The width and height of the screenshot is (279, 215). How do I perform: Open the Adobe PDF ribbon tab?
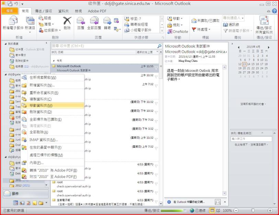point(97,11)
